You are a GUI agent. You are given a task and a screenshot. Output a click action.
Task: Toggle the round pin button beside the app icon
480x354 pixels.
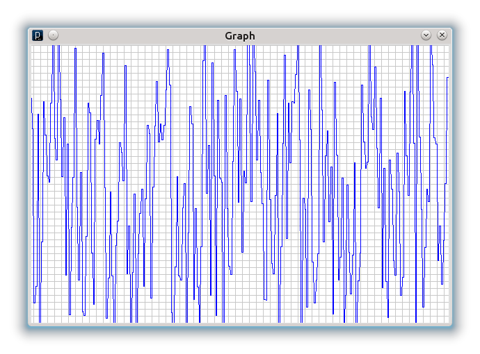click(x=54, y=35)
